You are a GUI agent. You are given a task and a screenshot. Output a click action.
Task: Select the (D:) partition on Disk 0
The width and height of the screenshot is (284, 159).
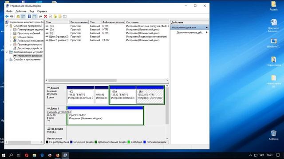tap(122, 95)
